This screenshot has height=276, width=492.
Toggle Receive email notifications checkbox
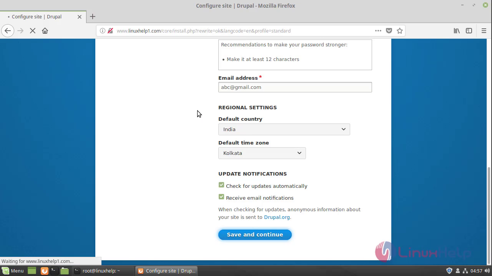(221, 197)
